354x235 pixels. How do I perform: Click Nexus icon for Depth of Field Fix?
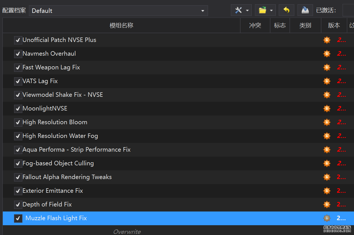coord(327,205)
